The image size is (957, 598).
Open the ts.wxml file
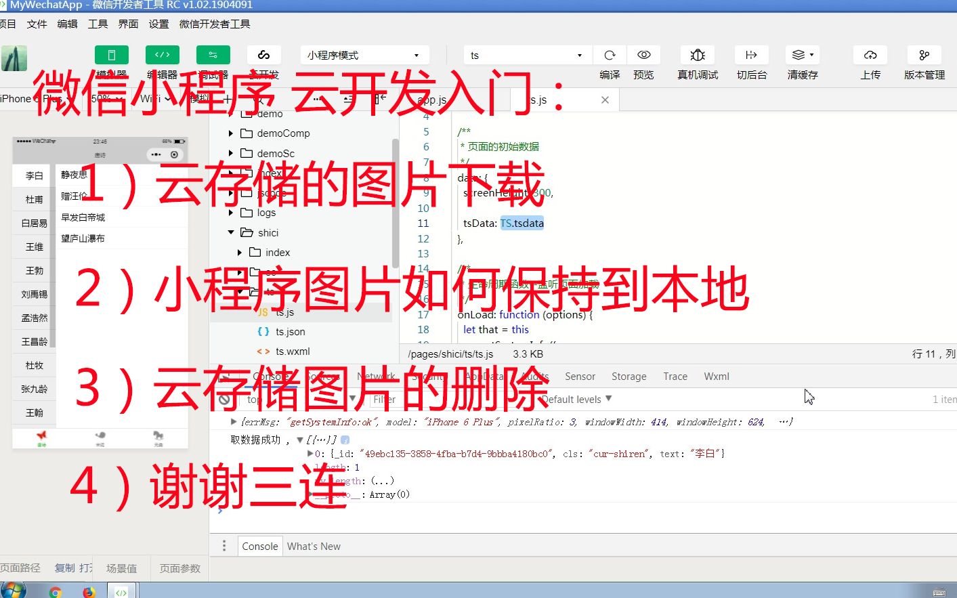[x=293, y=351]
